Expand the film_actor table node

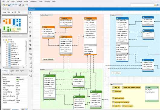coord(7,59)
